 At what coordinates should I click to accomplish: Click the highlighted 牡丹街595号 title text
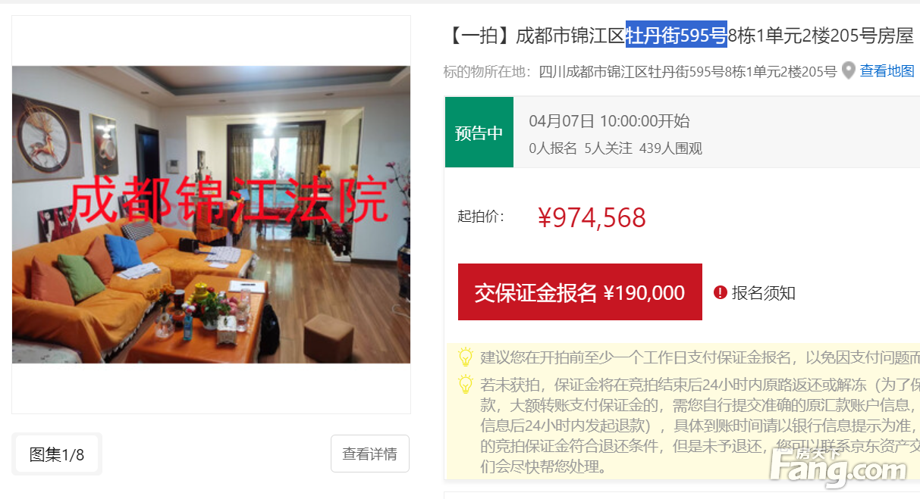click(x=677, y=35)
